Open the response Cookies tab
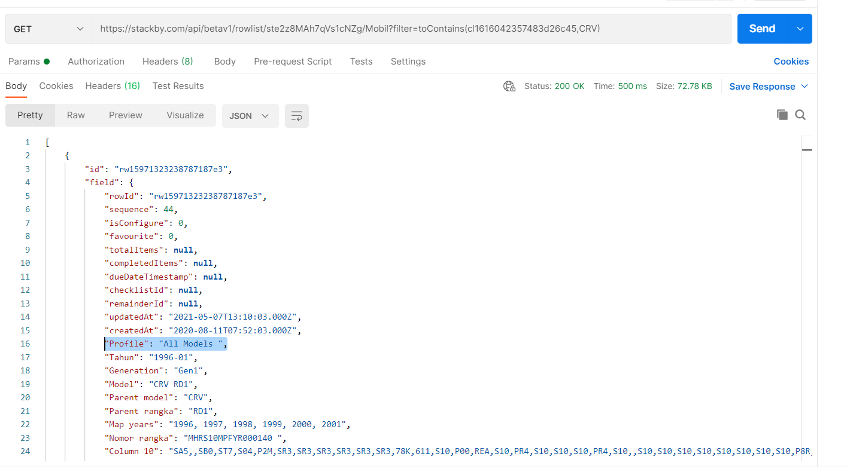847x469 pixels. (x=56, y=86)
